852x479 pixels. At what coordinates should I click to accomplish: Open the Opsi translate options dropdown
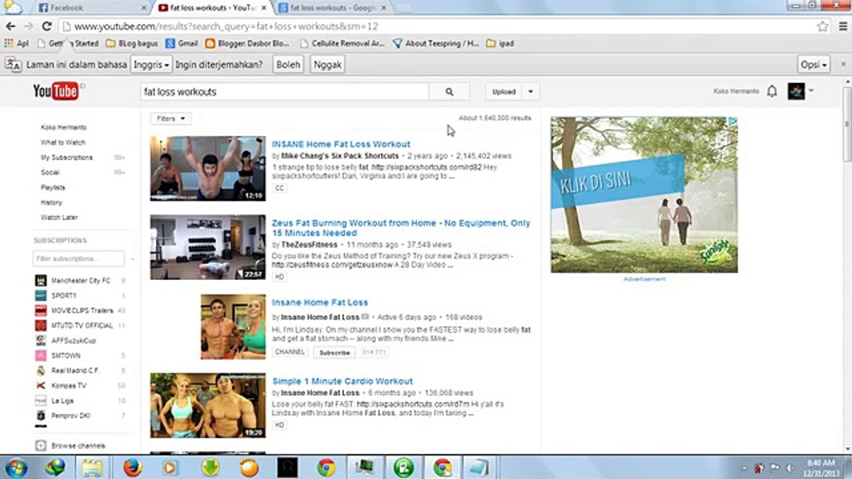pos(814,65)
